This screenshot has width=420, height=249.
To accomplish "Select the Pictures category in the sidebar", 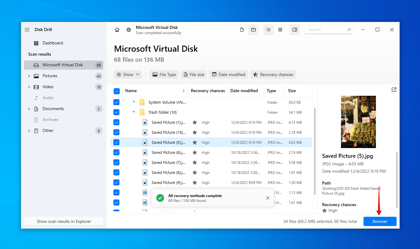I will [50, 76].
